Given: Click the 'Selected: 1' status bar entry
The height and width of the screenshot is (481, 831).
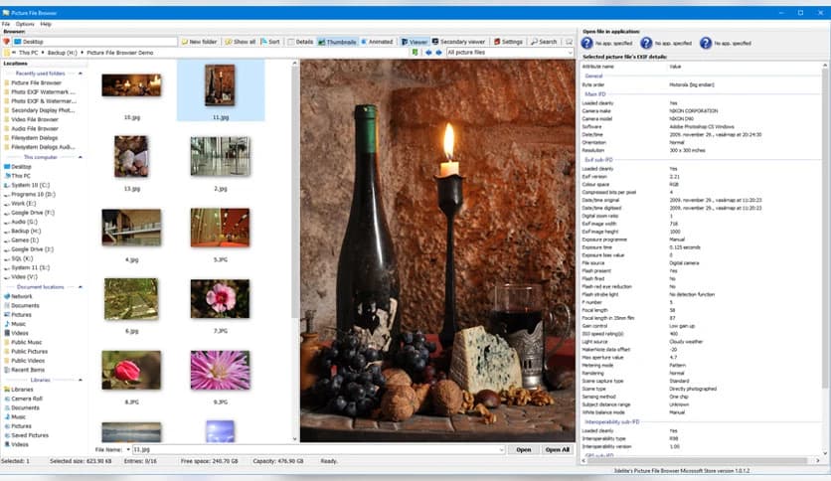Looking at the screenshot, I should (x=15, y=461).
